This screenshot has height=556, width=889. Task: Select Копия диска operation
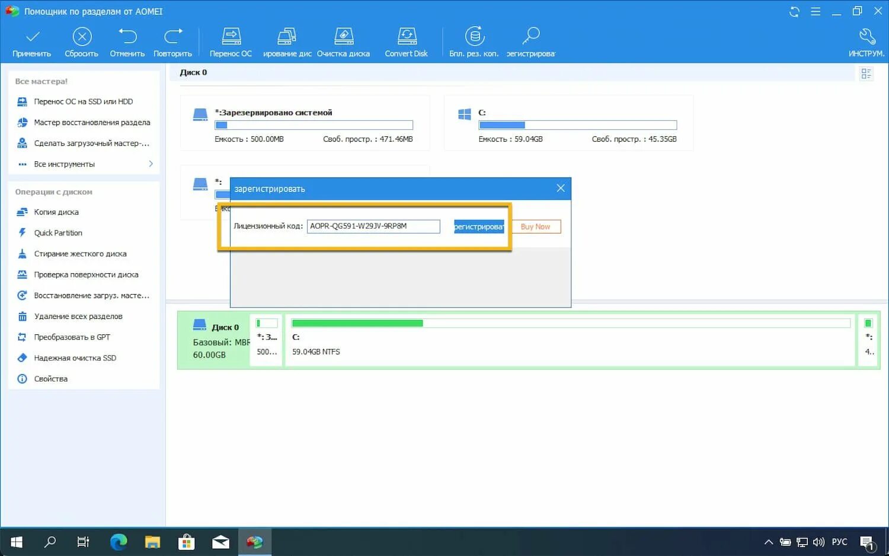(84, 212)
